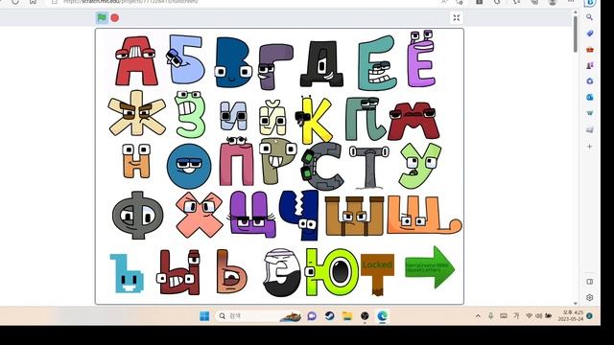This screenshot has width=614, height=345.
Task: Click the olive Р character
Action: pos(278,160)
